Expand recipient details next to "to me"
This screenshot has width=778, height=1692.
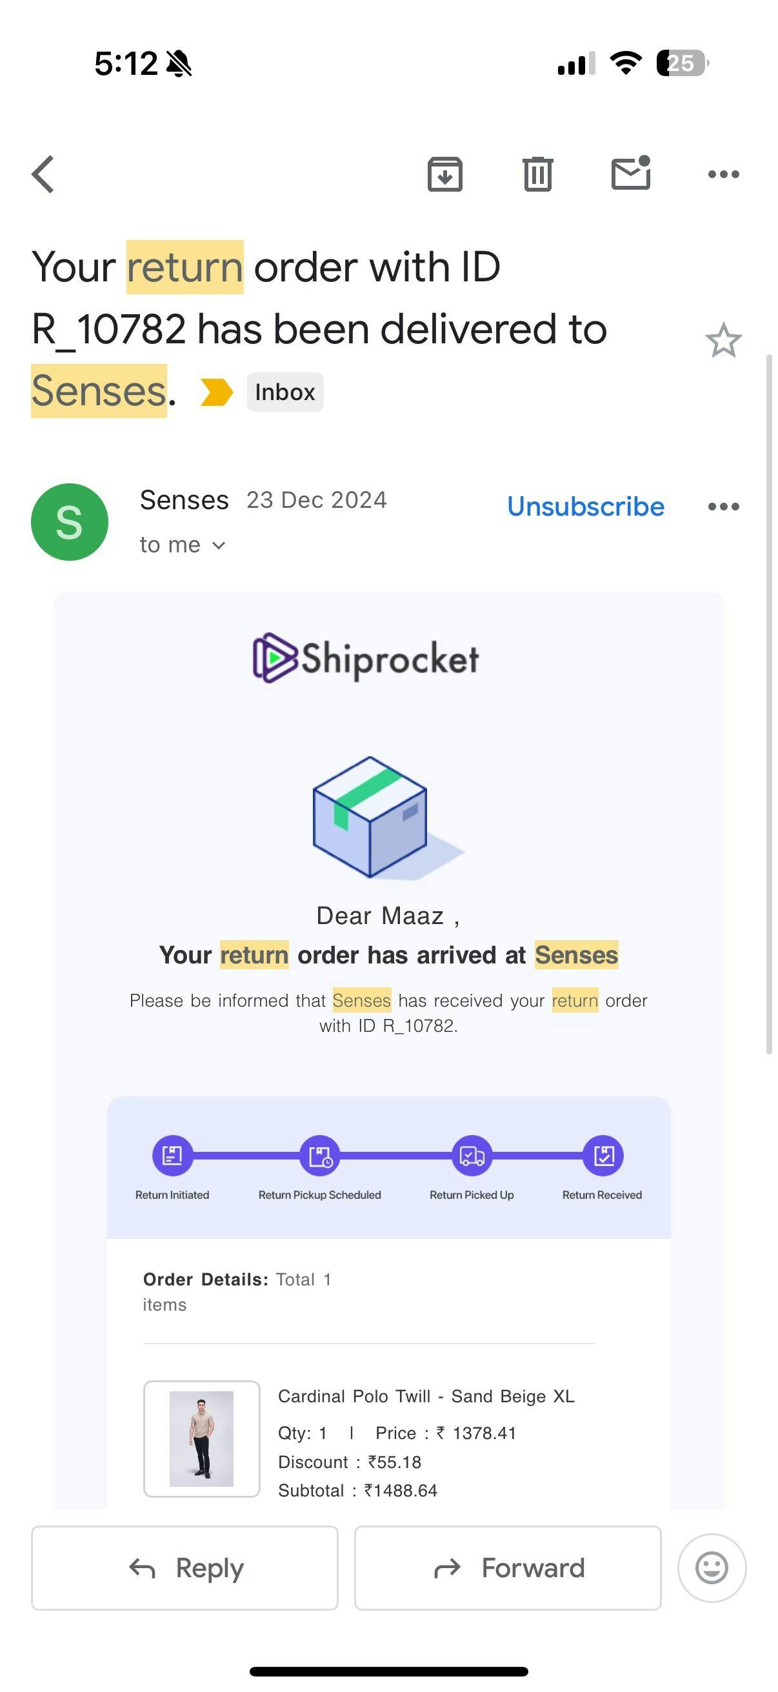[x=219, y=545]
